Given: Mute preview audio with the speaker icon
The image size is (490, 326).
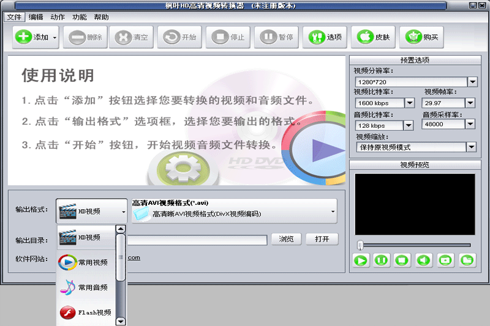Looking at the screenshot, I should (x=424, y=260).
